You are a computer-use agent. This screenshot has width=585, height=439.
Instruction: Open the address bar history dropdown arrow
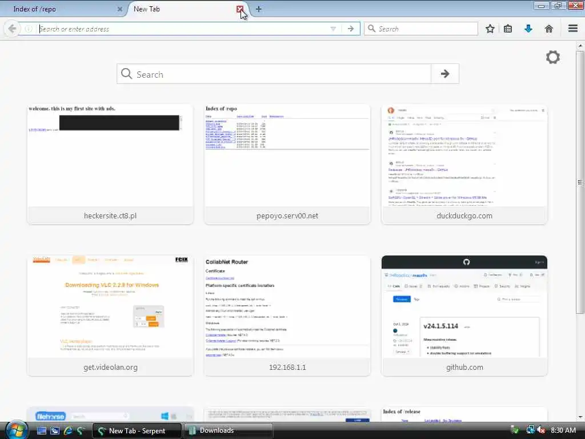click(333, 29)
